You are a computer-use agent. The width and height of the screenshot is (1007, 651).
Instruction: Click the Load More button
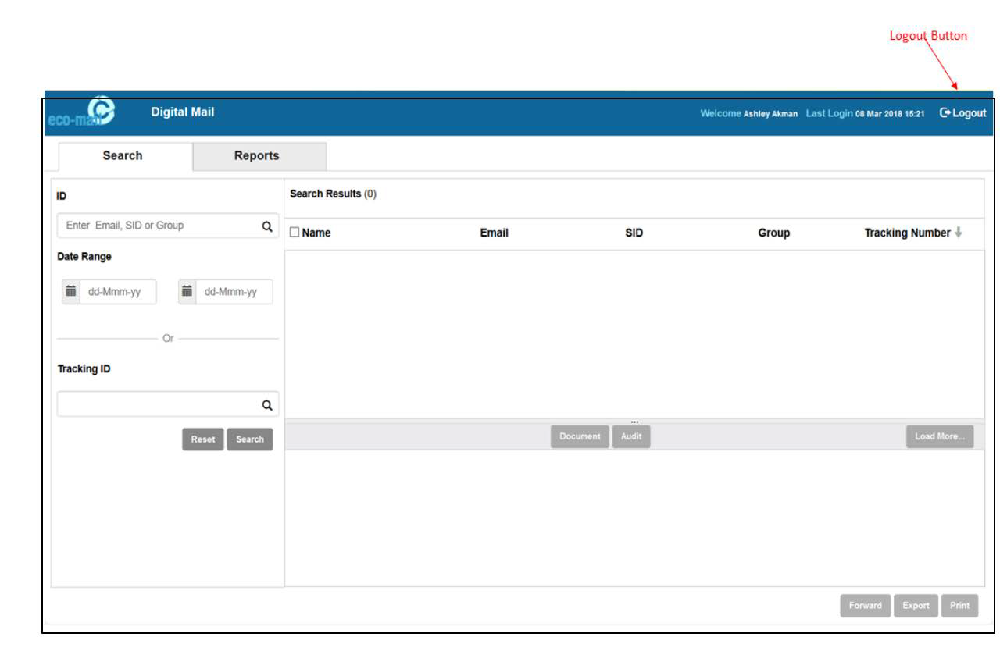[x=940, y=437]
